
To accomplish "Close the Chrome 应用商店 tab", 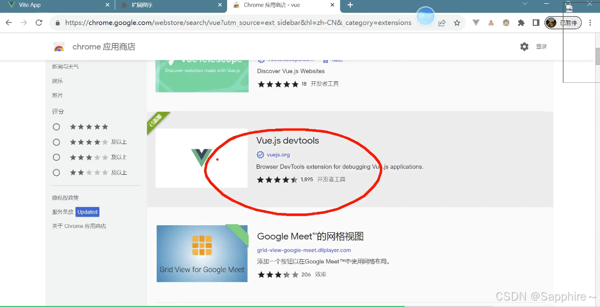I will (333, 5).
